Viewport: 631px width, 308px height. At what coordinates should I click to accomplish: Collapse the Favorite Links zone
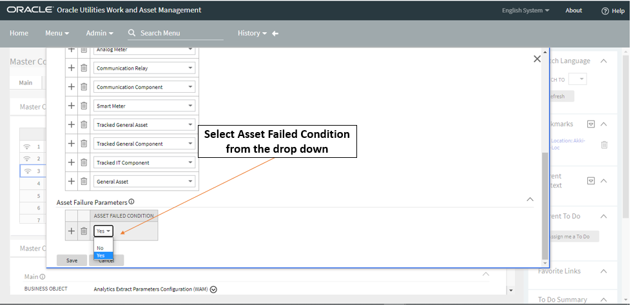click(x=603, y=271)
